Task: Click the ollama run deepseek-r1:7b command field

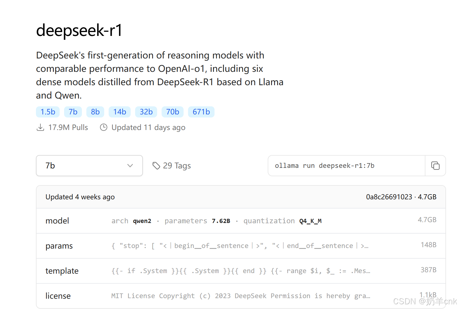Action: [x=347, y=166]
